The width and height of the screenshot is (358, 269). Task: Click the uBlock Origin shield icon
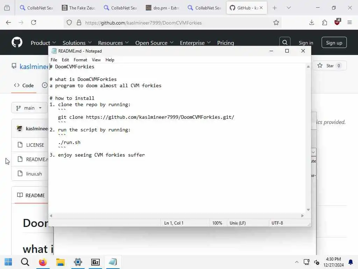tap(337, 22)
